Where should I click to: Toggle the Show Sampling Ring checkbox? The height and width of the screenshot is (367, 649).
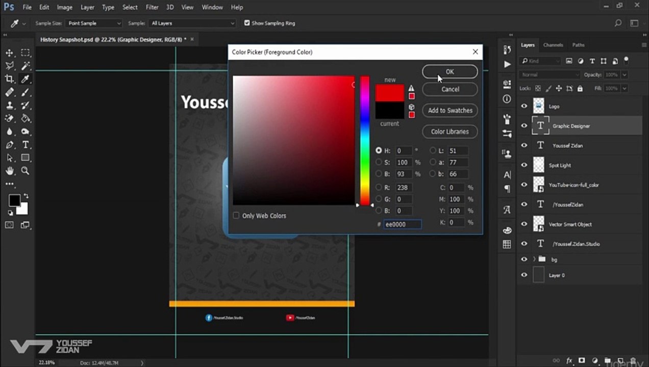click(x=247, y=23)
